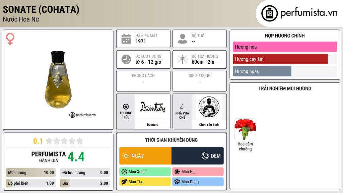The width and height of the screenshot is (343, 193).
Task: Click the Hoa cẩm chướng note label
Action: pos(245,146)
